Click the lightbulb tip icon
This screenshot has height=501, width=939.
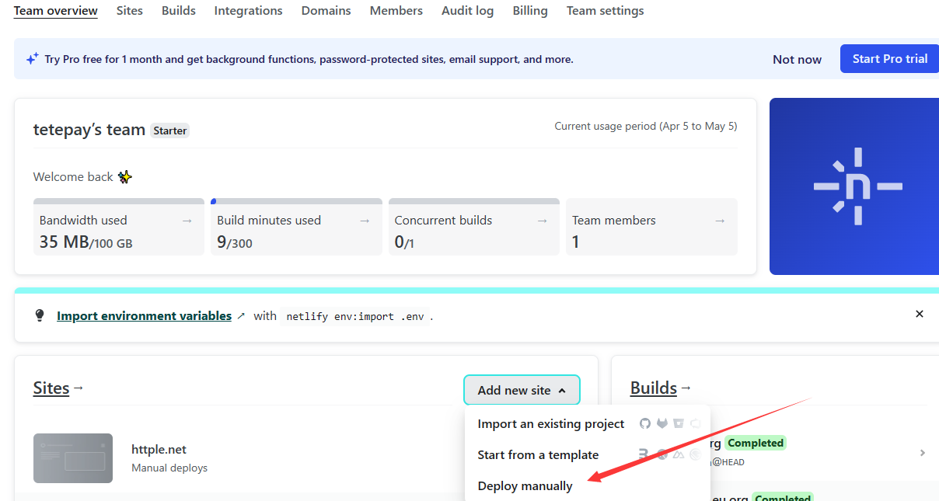[40, 315]
